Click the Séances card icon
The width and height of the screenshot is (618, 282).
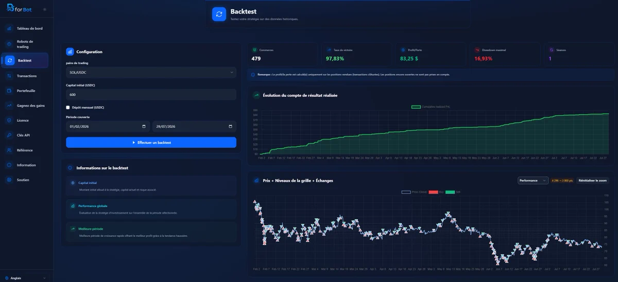click(x=552, y=50)
